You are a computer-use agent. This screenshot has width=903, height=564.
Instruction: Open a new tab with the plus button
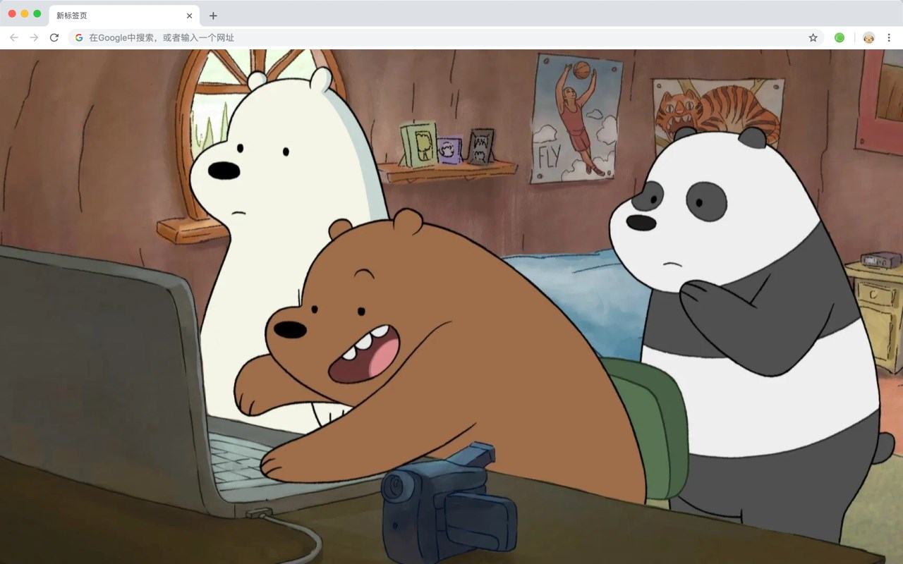coord(213,16)
